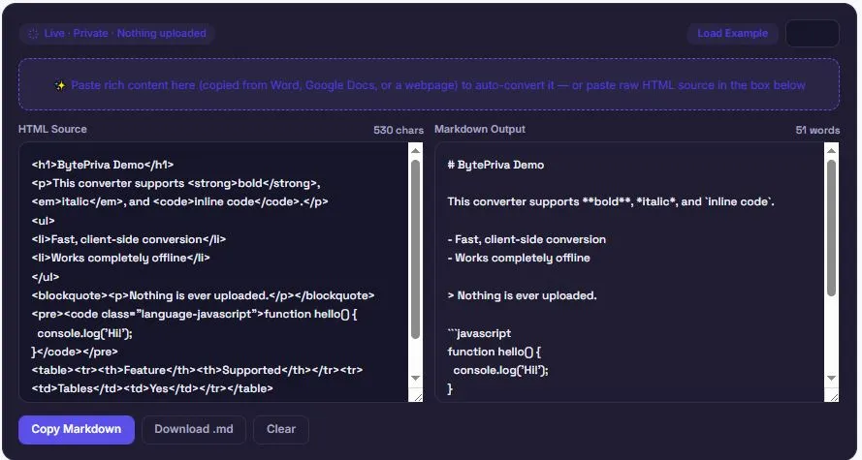The height and width of the screenshot is (460, 862).
Task: Click the HTML Source scrollbar up arrow
Action: [416, 150]
